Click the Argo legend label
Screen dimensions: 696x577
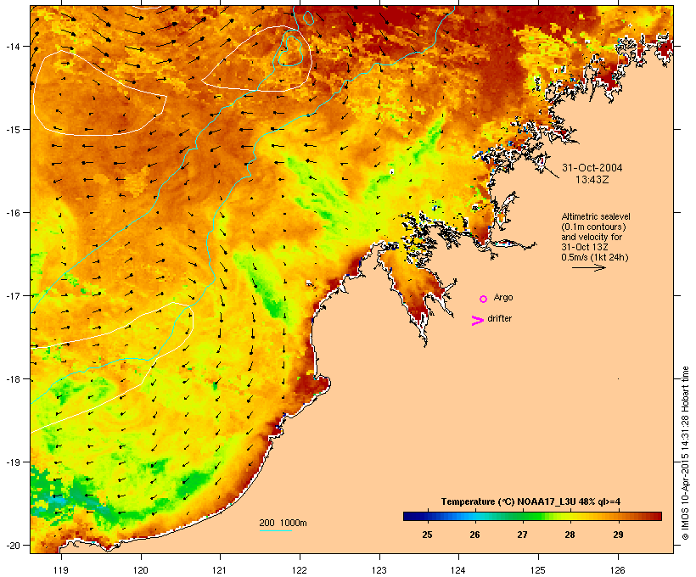point(503,297)
